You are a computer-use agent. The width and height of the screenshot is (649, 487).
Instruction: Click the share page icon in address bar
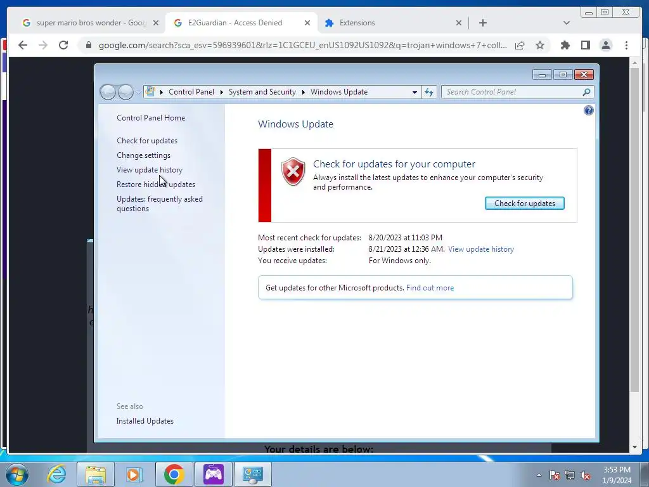point(520,45)
